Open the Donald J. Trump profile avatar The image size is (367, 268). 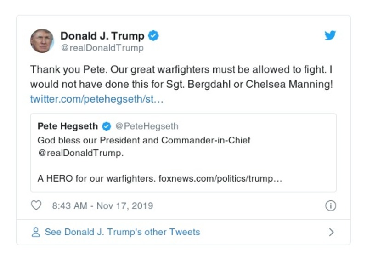42,41
